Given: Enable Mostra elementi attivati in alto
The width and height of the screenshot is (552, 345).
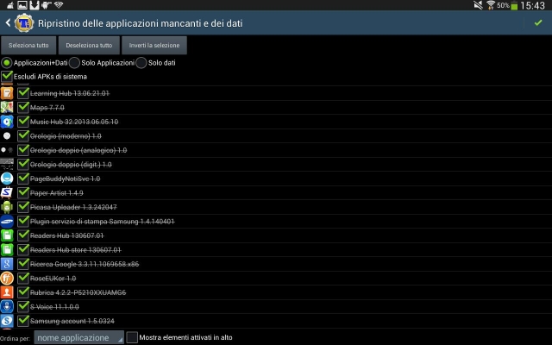Looking at the screenshot, I should point(132,337).
